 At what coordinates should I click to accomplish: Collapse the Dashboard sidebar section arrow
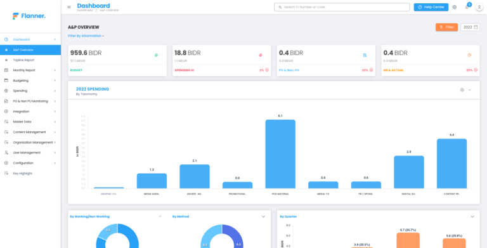point(55,39)
